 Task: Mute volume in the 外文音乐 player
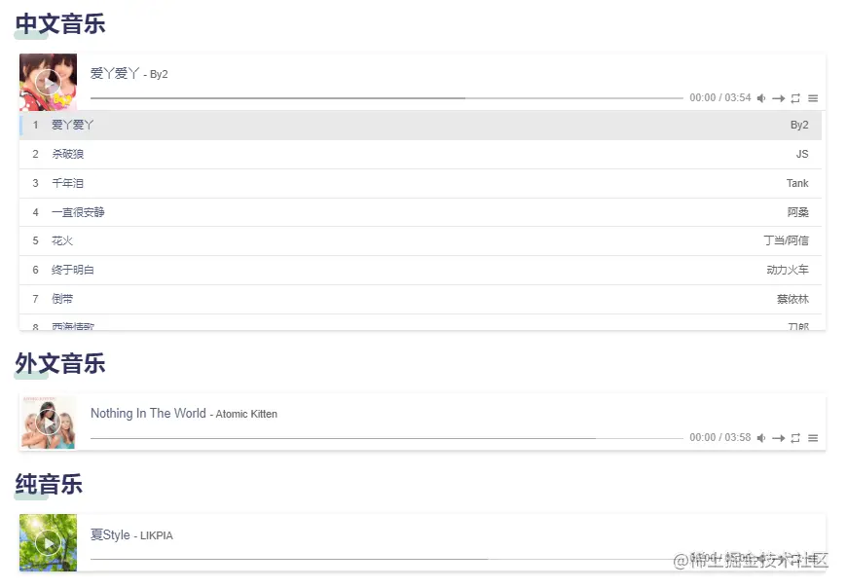pyautogui.click(x=761, y=438)
